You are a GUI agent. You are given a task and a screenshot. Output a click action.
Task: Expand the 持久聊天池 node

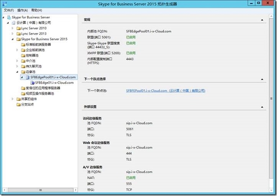coord(17,66)
